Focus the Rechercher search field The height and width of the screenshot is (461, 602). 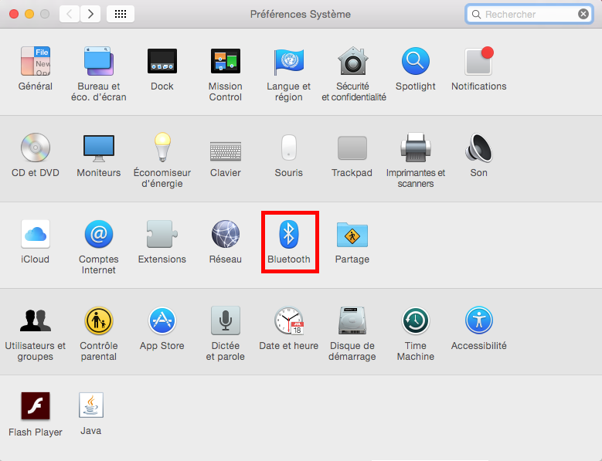click(x=529, y=14)
